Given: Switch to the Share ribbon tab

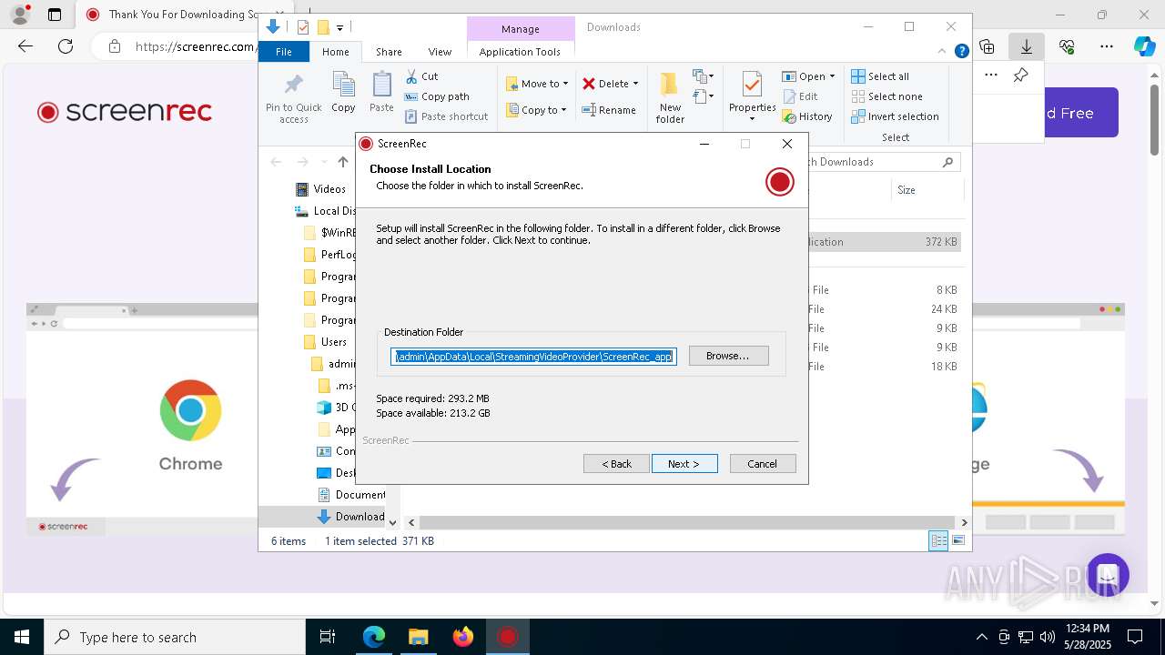Looking at the screenshot, I should [x=389, y=52].
